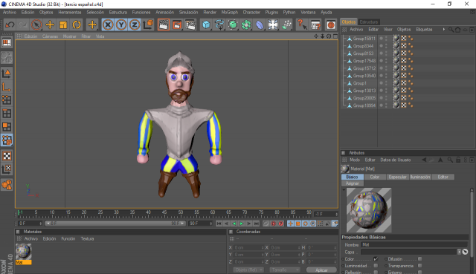The image size is (476, 274).
Task: Select the Group15911 object
Action: coord(364,39)
